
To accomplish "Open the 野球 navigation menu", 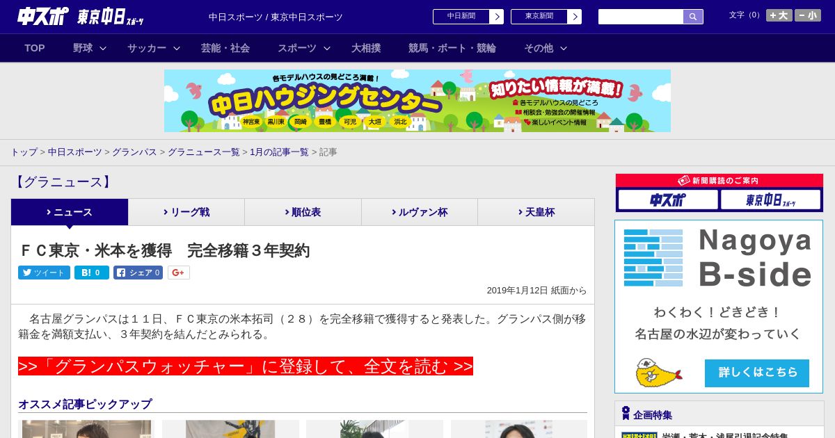I will tap(83, 48).
